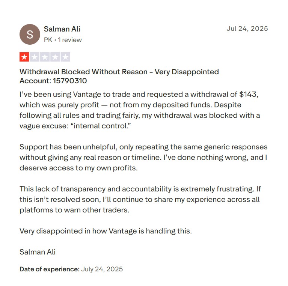Open the Withdrawal Blocked Without Reason title
288x286 pixels.
[119, 72]
